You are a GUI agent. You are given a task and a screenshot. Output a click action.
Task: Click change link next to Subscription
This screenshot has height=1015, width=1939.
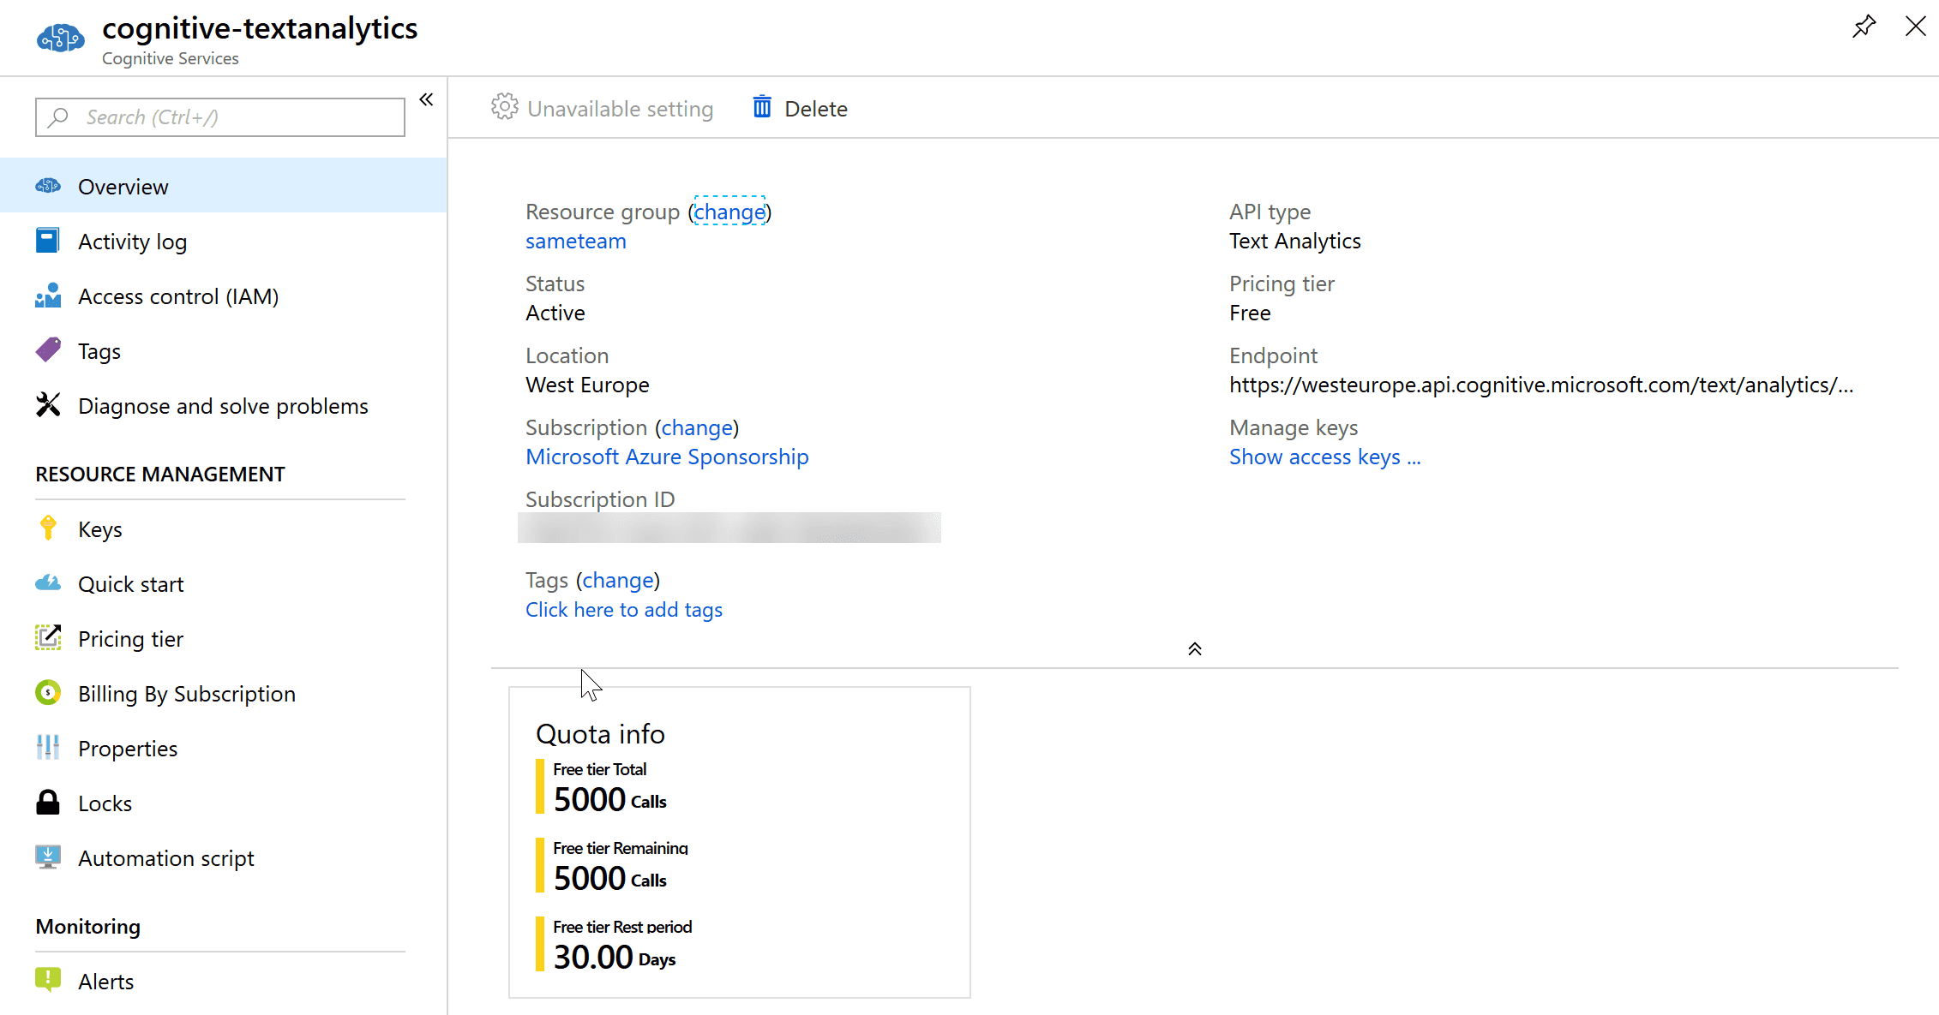[x=697, y=427]
